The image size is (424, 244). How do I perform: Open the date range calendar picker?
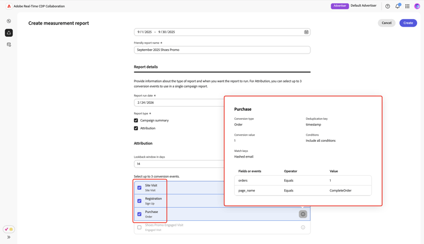pyautogui.click(x=306, y=32)
